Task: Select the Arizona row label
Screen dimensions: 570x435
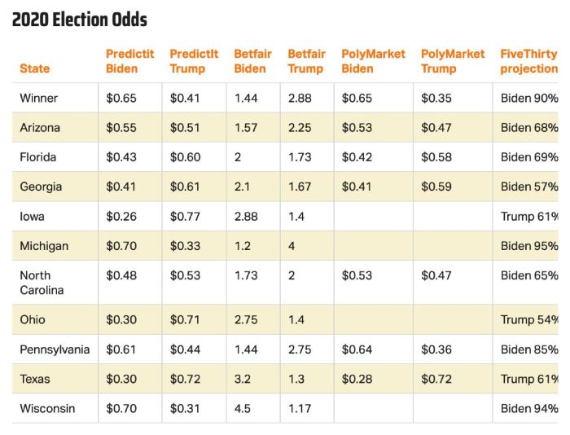Action: [x=40, y=128]
